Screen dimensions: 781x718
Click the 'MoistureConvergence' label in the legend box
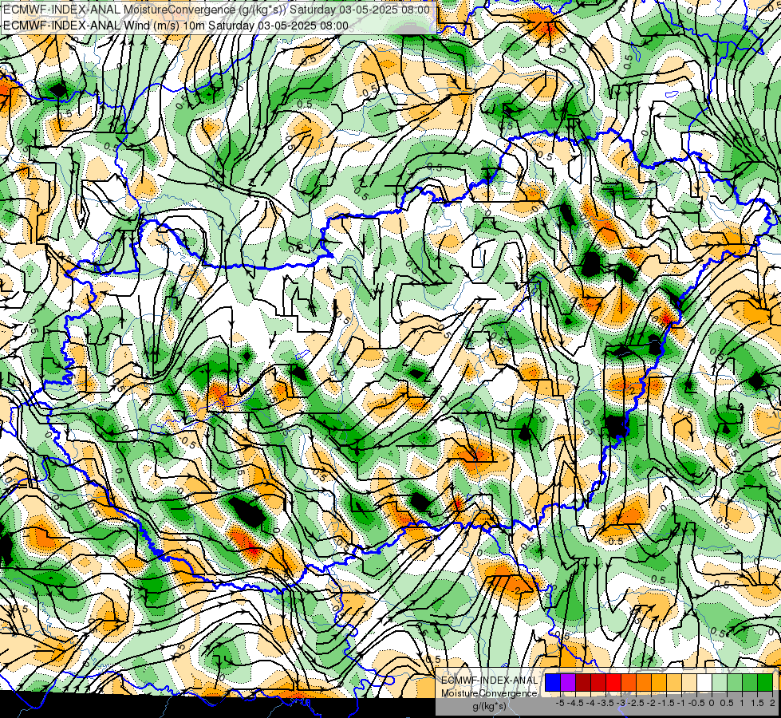point(489,693)
